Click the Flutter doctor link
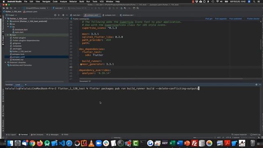The height and width of the screenshot is (148, 263). pyautogui.click(x=253, y=19)
